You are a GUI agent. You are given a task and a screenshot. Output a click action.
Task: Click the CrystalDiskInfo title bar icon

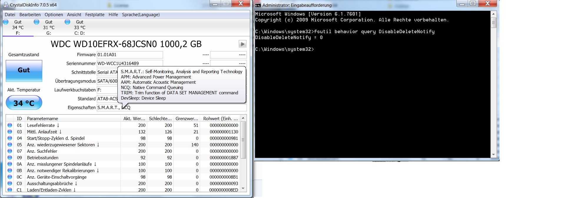(x=6, y=5)
